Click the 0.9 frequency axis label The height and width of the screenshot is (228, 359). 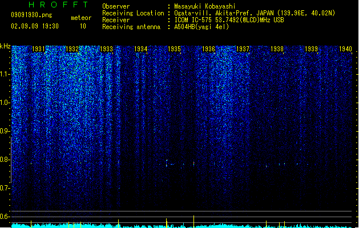pos(5,131)
